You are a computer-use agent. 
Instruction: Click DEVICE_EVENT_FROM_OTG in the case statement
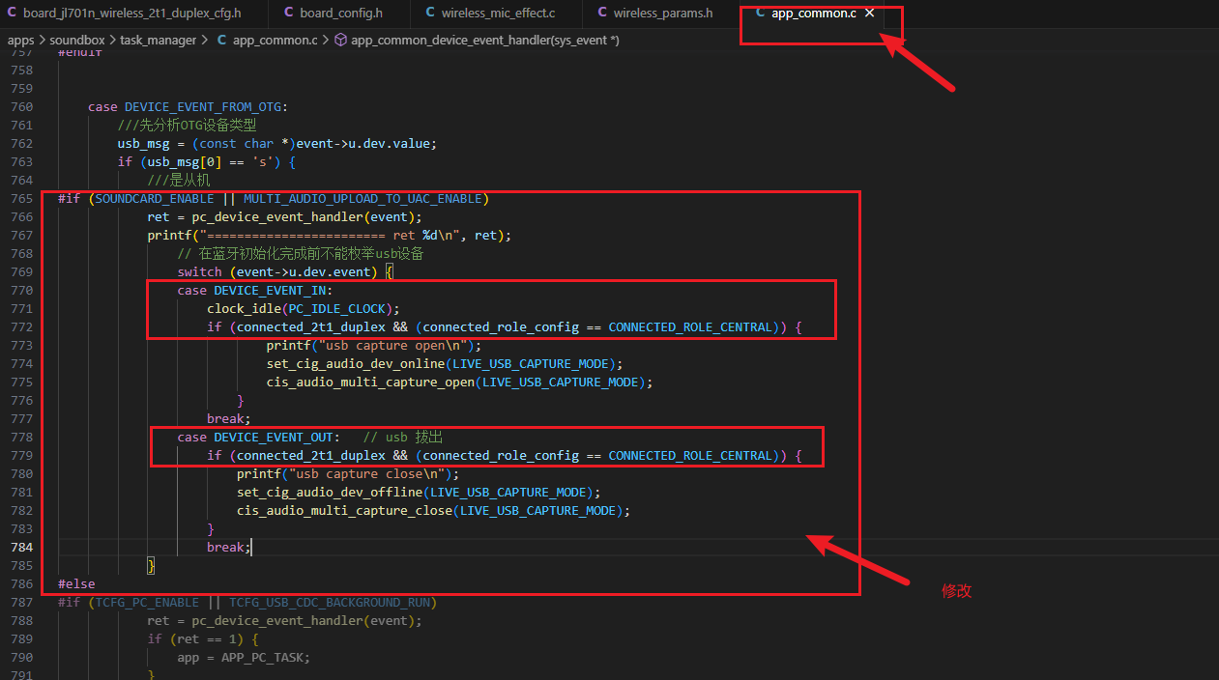203,107
